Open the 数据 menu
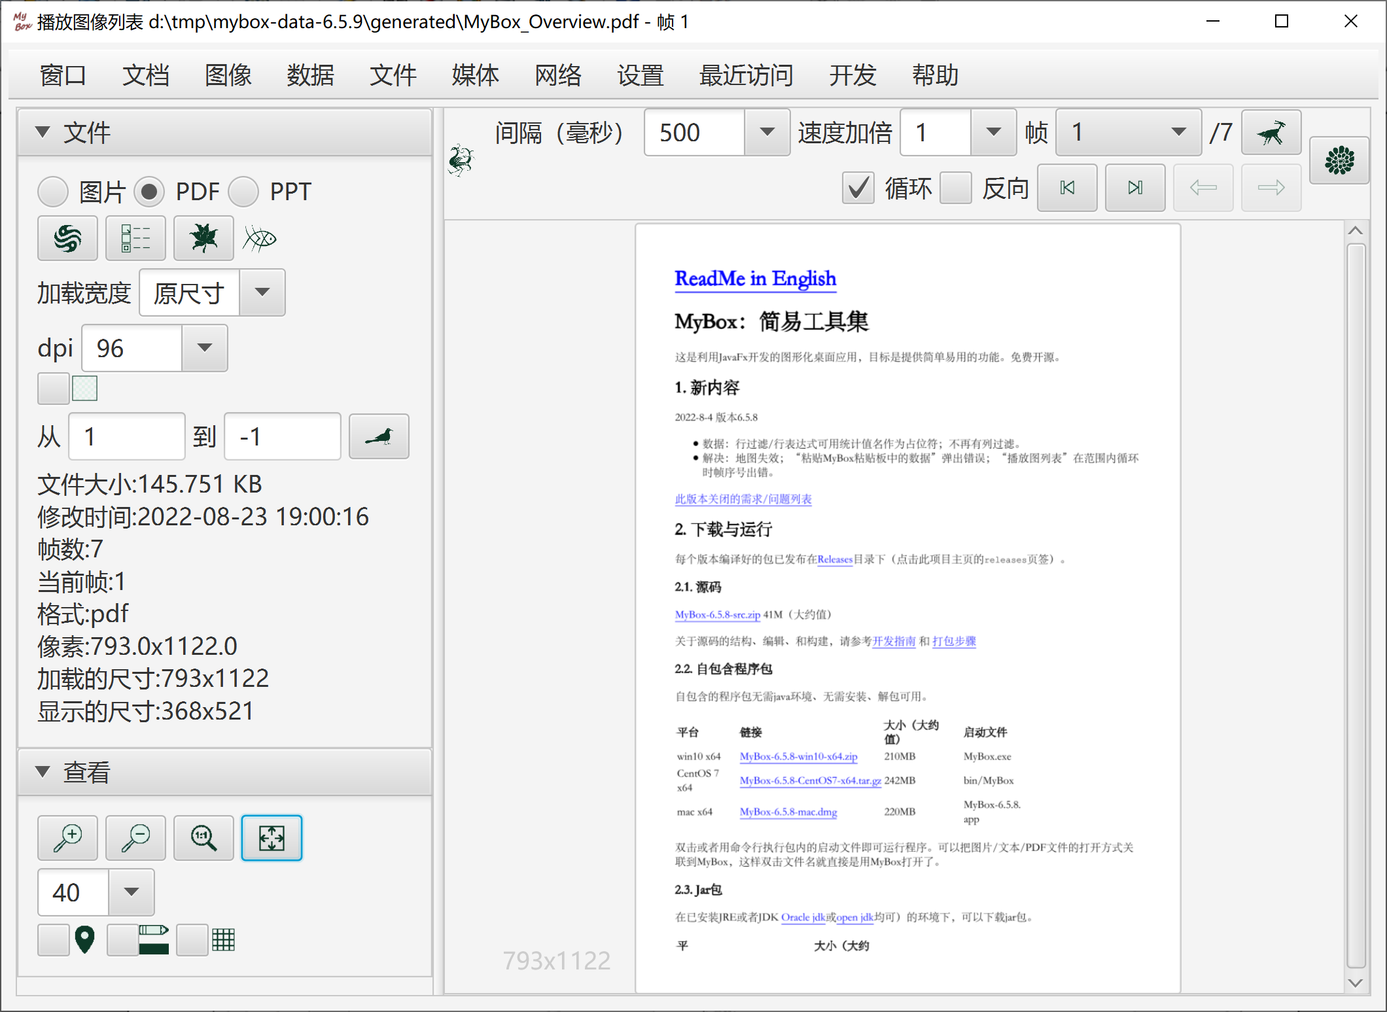Image resolution: width=1387 pixels, height=1012 pixels. tap(310, 75)
